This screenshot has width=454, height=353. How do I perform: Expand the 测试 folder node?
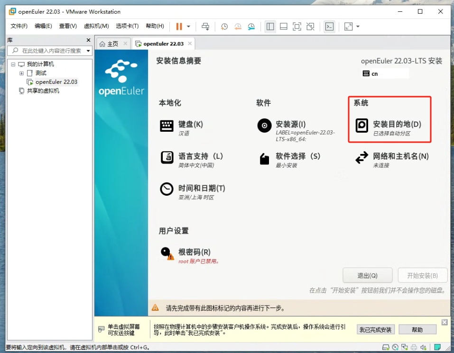[21, 73]
